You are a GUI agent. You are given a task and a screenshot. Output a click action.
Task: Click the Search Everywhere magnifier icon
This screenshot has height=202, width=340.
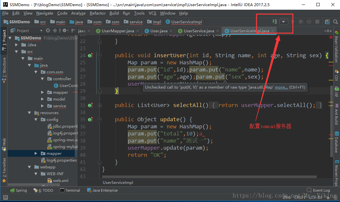point(335,22)
